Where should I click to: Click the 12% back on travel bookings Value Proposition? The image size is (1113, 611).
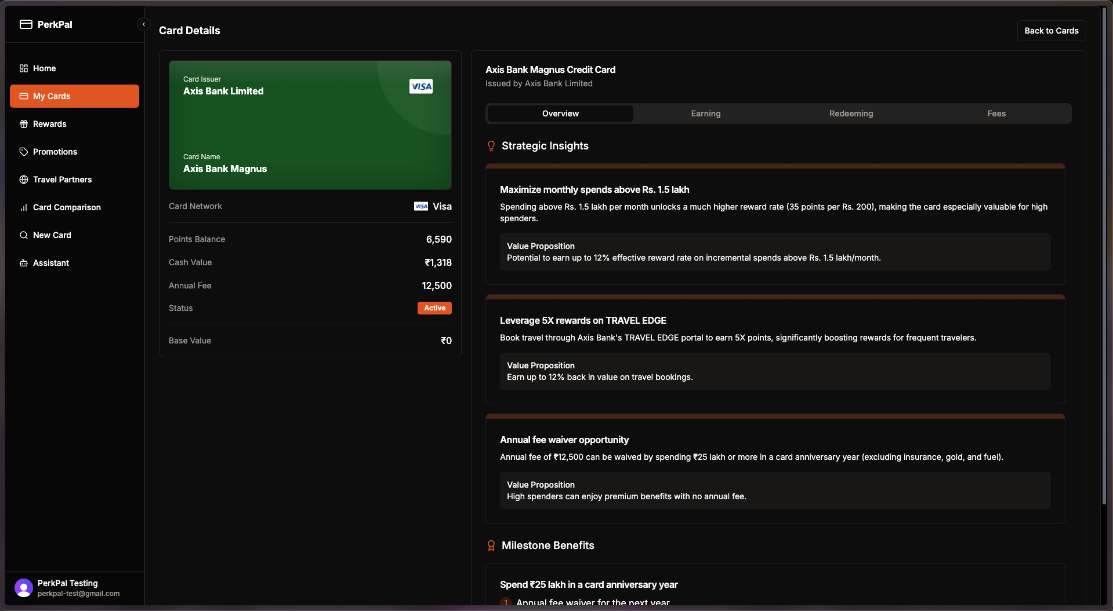775,371
